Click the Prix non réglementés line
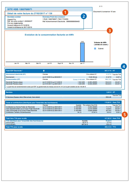Image resolution: width=130 pixels, height=182 pixels. [x=15, y=23]
